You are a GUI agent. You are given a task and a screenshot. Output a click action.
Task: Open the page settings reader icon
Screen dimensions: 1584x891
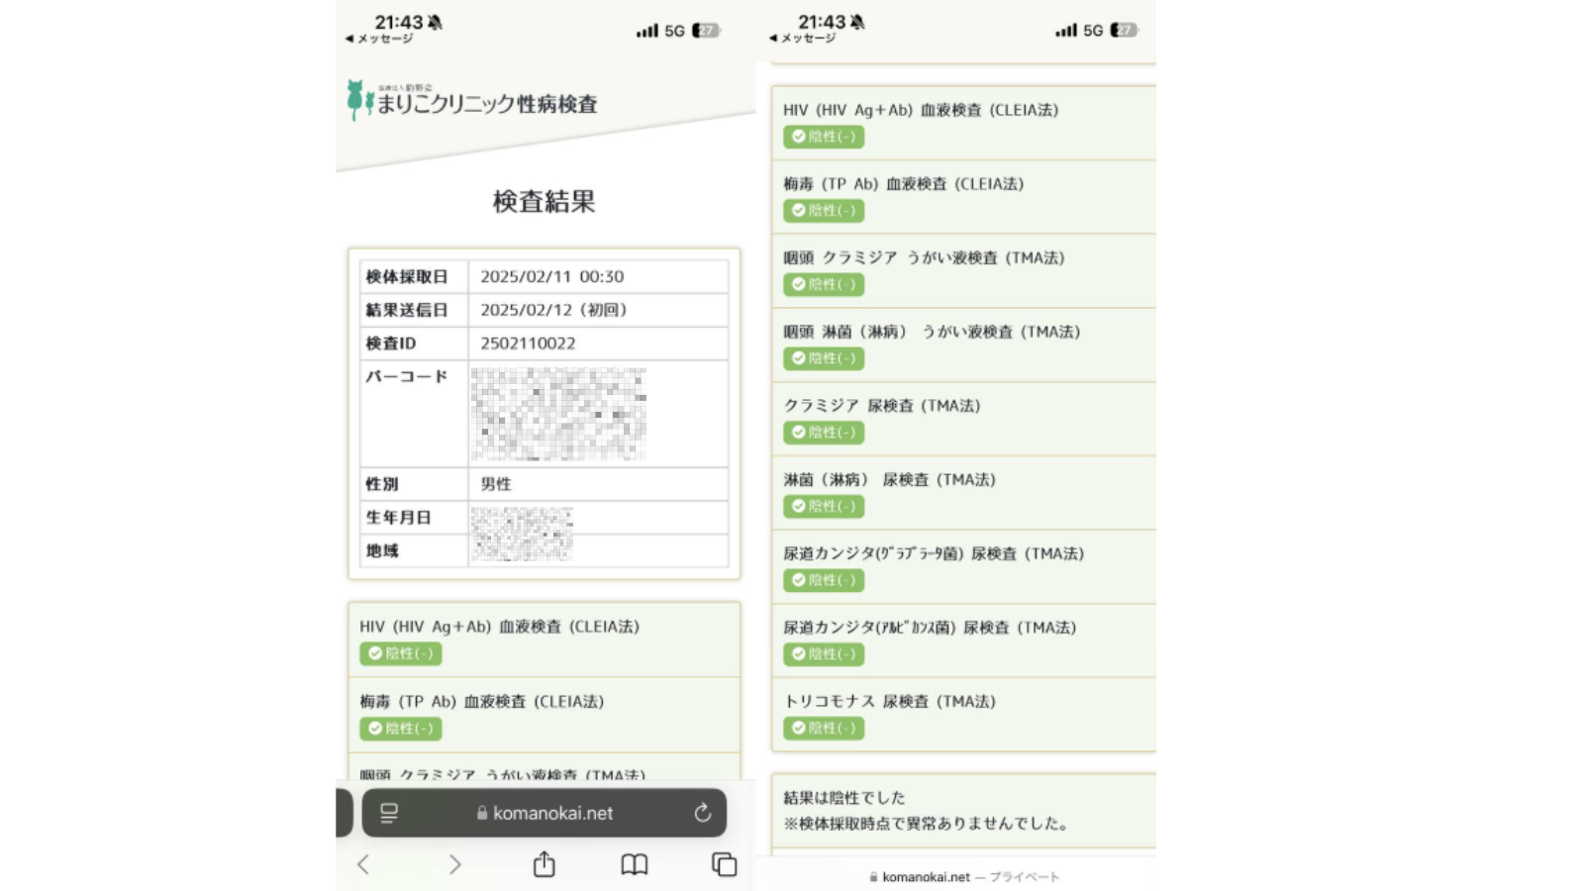(x=389, y=813)
